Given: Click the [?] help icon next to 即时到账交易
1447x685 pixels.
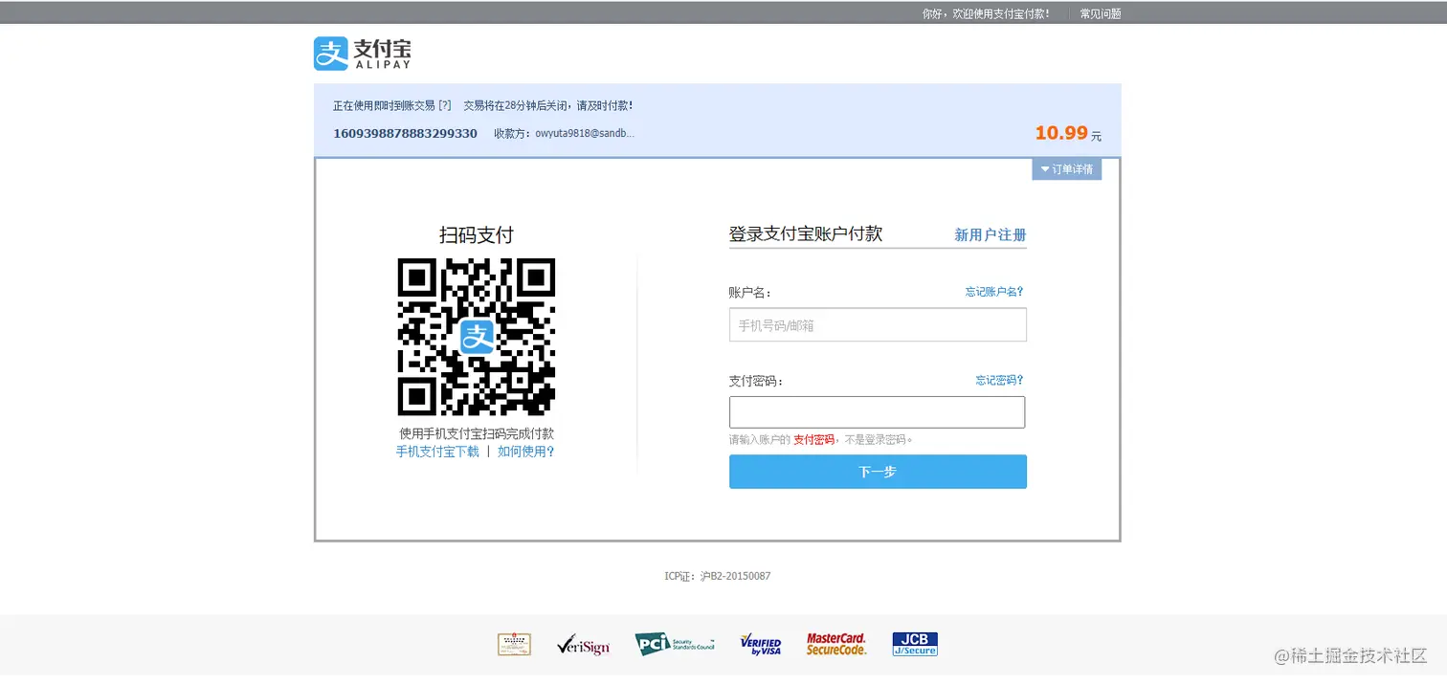Looking at the screenshot, I should [445, 105].
